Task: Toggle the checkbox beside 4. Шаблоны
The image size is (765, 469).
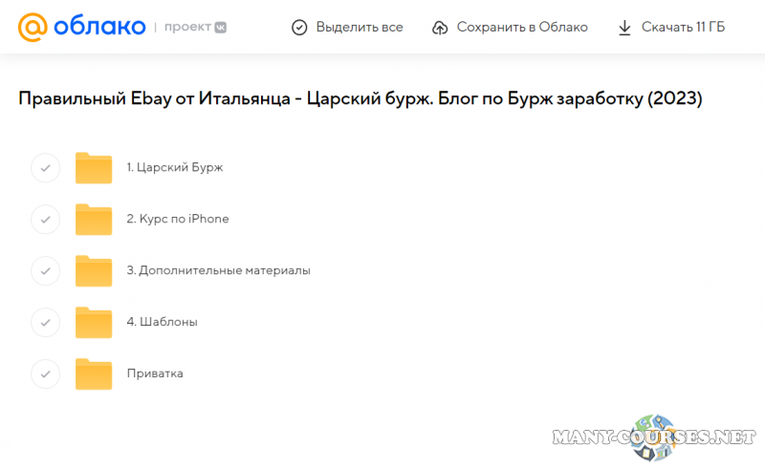Action: click(x=45, y=323)
